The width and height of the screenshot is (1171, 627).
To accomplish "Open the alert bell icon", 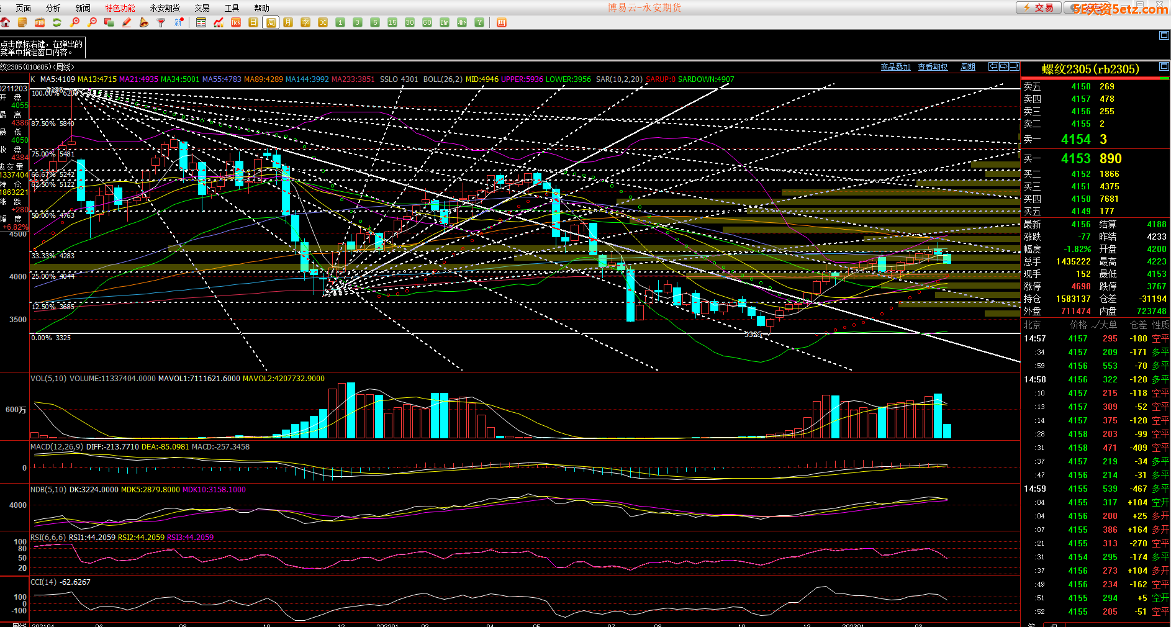I will click(x=144, y=22).
